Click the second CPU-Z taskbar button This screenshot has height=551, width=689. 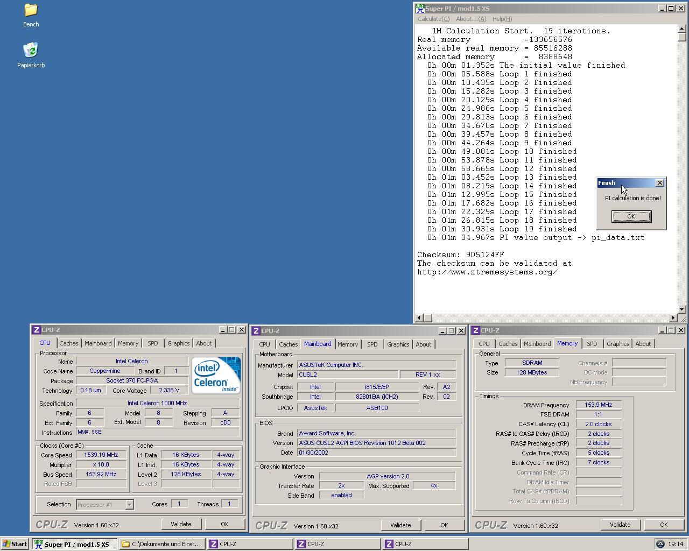pyautogui.click(x=338, y=544)
